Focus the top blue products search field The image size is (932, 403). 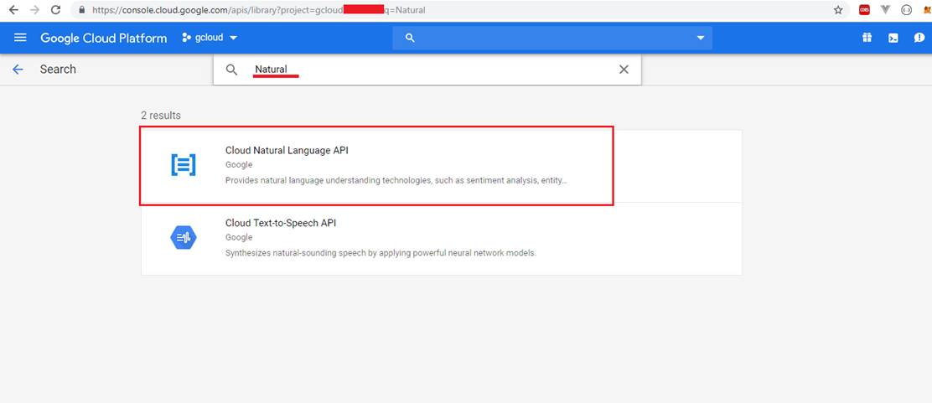click(x=552, y=38)
